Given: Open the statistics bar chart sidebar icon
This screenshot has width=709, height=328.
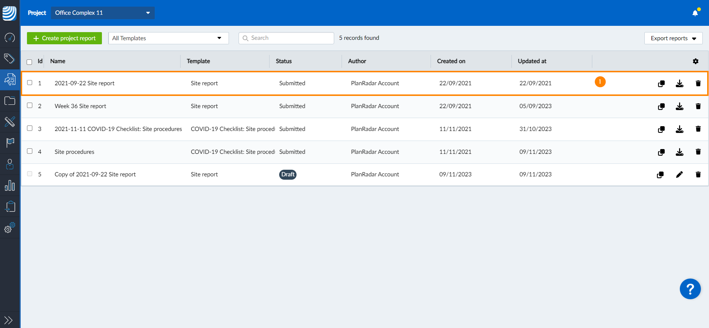Looking at the screenshot, I should 10,186.
